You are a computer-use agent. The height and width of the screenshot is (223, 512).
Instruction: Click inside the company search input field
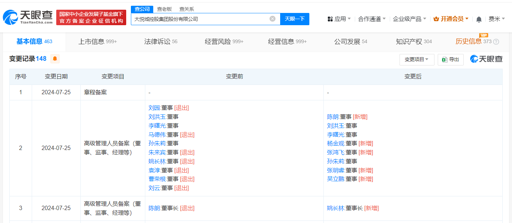click(202, 19)
